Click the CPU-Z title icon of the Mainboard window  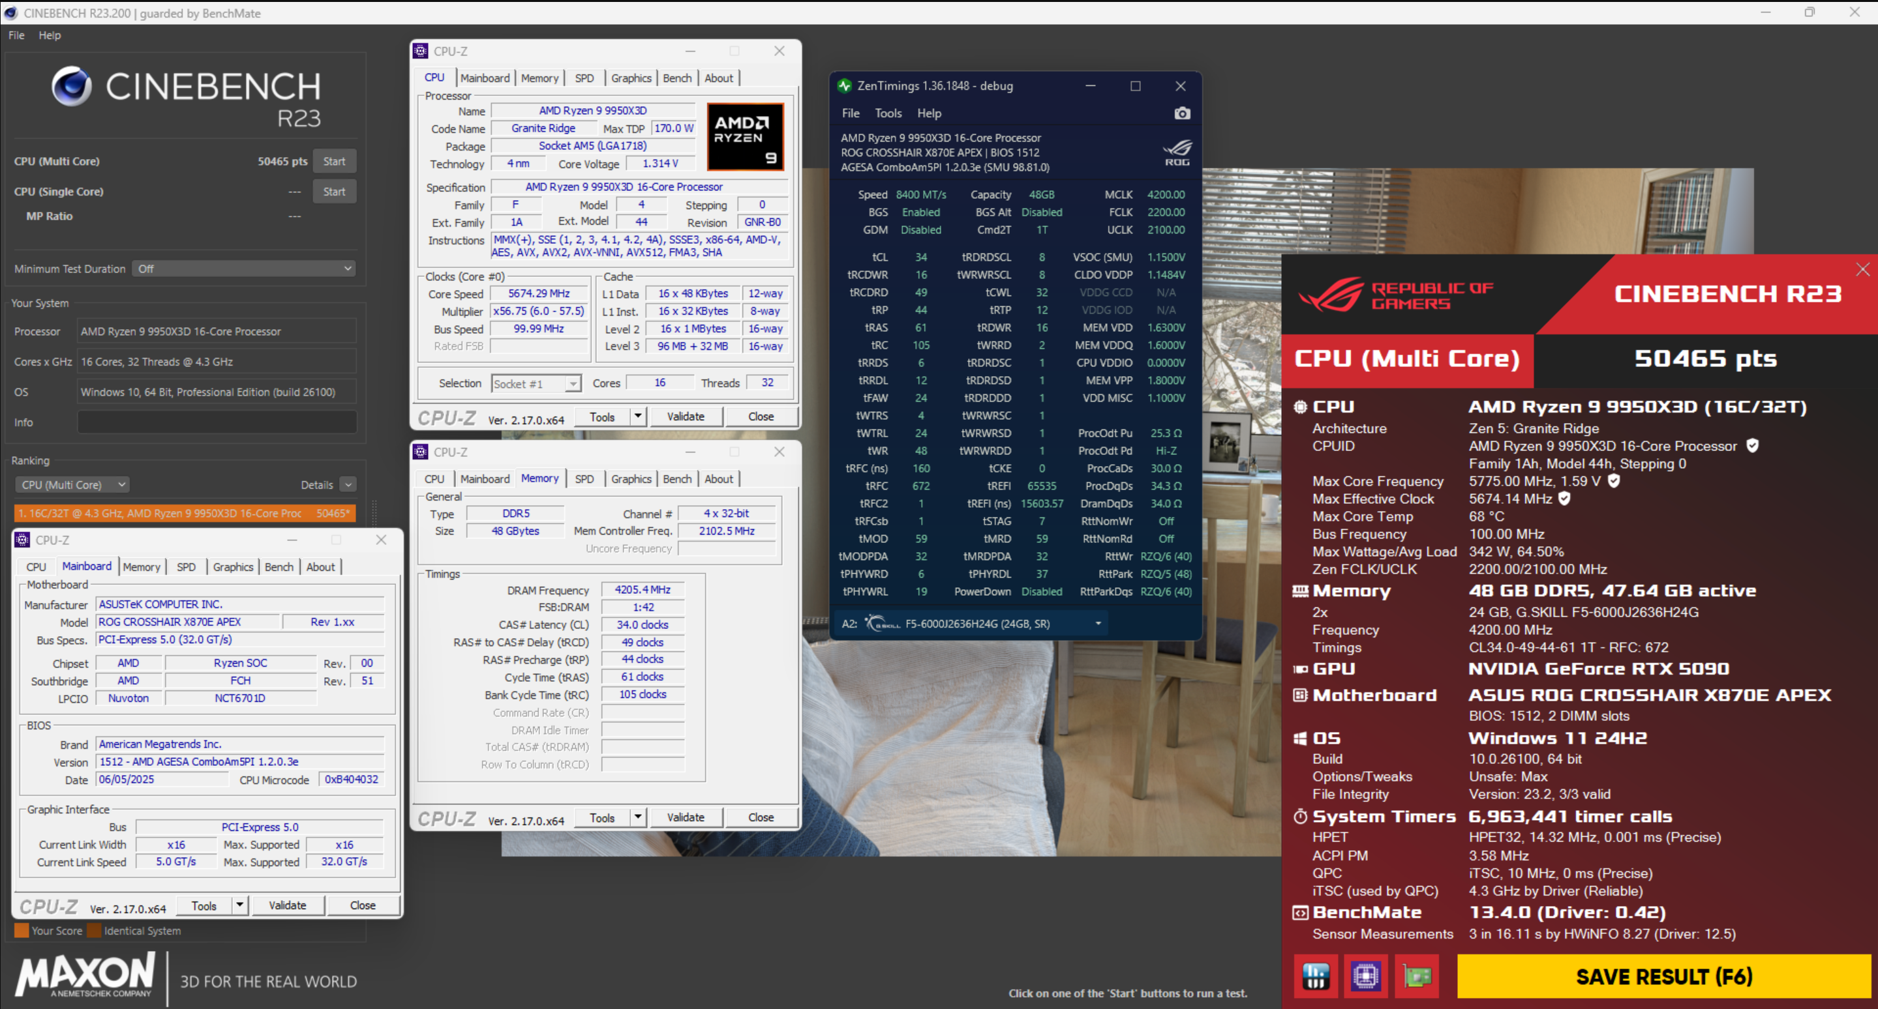(23, 540)
